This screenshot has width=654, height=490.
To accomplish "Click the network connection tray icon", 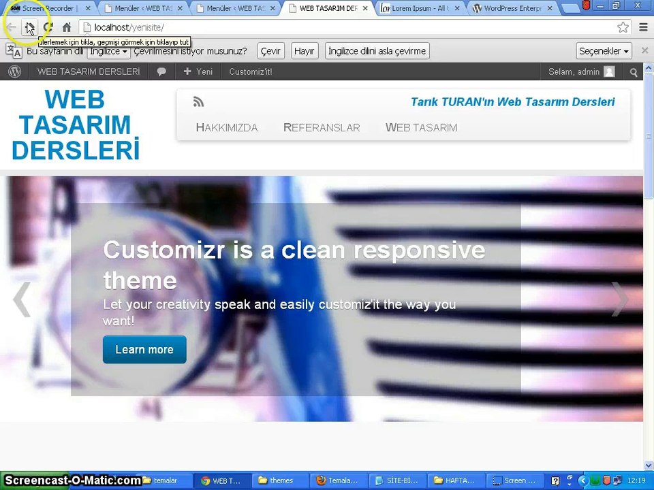I will point(618,481).
